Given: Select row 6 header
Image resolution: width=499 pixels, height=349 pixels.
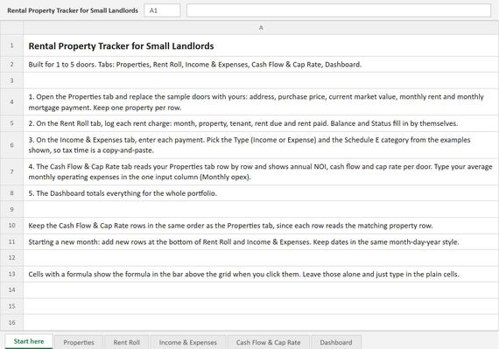Looking at the screenshot, I should point(11,145).
